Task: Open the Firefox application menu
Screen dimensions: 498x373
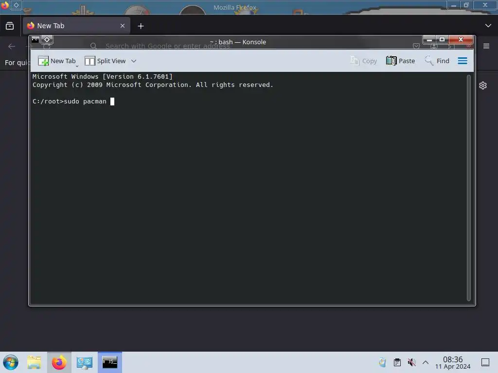Action: [486, 46]
